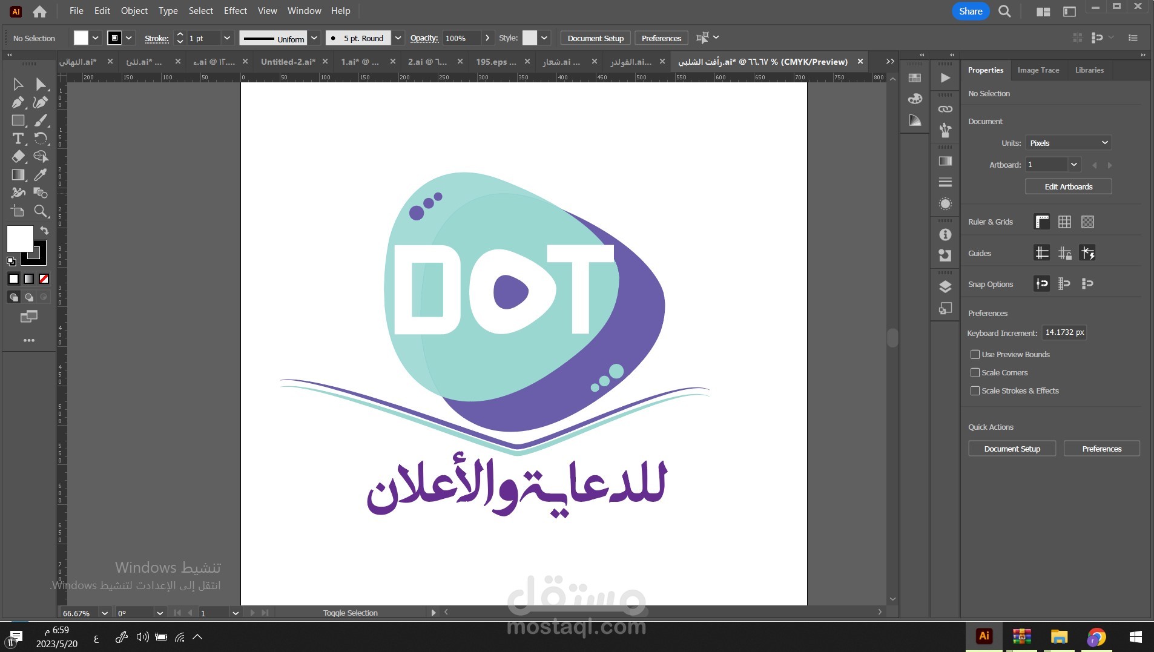Screen dimensions: 1154x652
Task: Select the Eraser tool
Action: point(18,157)
